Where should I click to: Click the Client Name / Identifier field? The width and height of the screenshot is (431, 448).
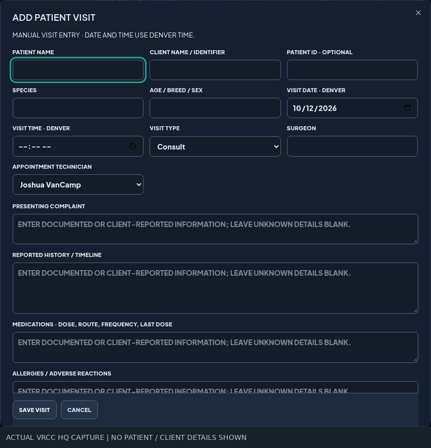click(215, 70)
